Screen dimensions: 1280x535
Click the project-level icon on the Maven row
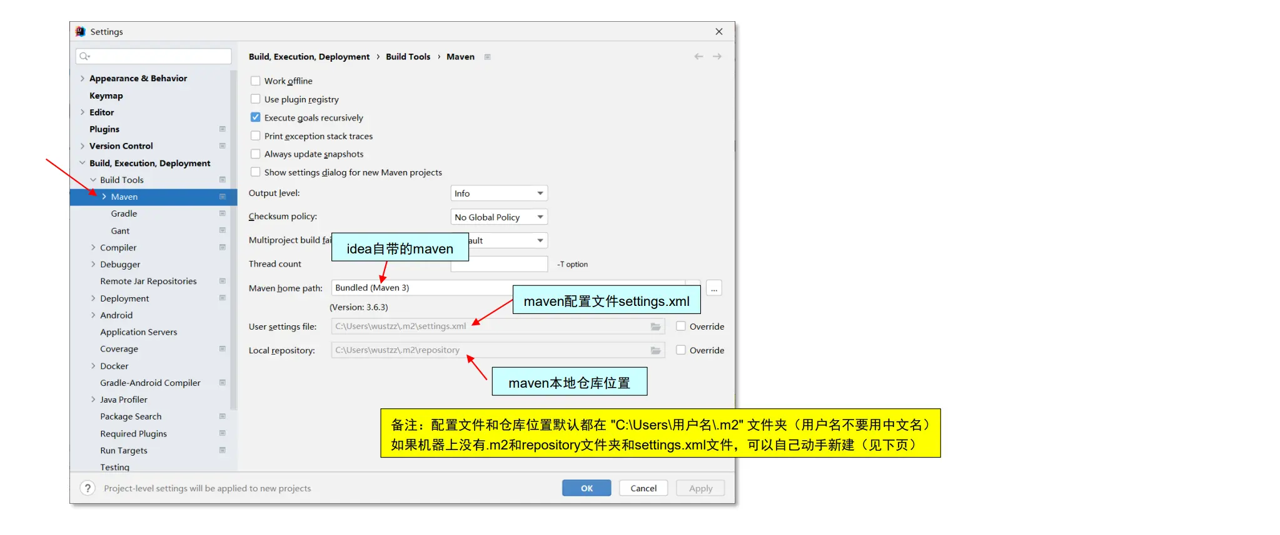click(222, 196)
